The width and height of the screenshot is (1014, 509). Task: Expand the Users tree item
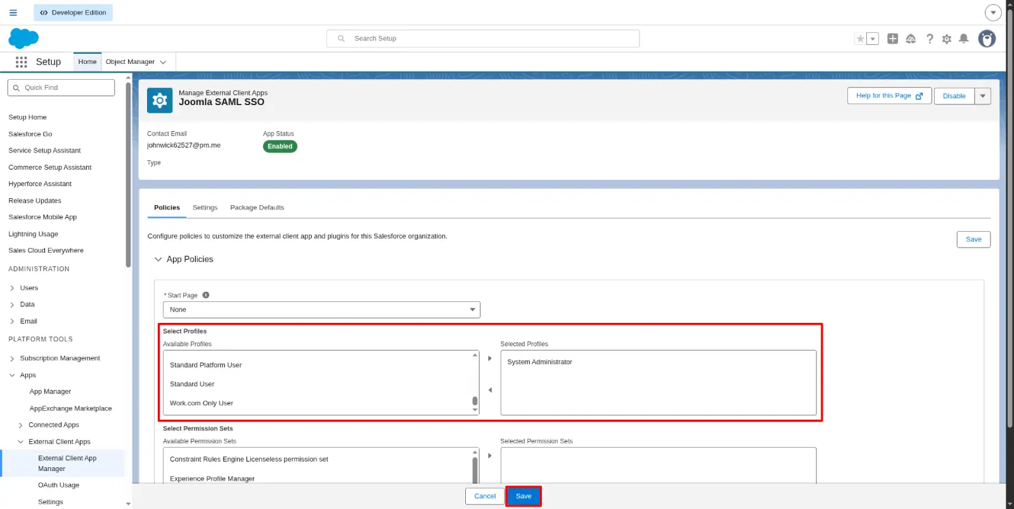[12, 288]
